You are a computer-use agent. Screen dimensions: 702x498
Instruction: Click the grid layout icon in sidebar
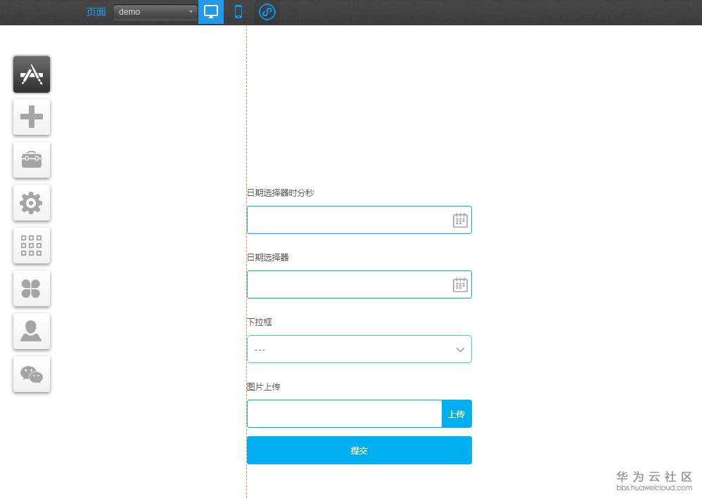tap(31, 245)
